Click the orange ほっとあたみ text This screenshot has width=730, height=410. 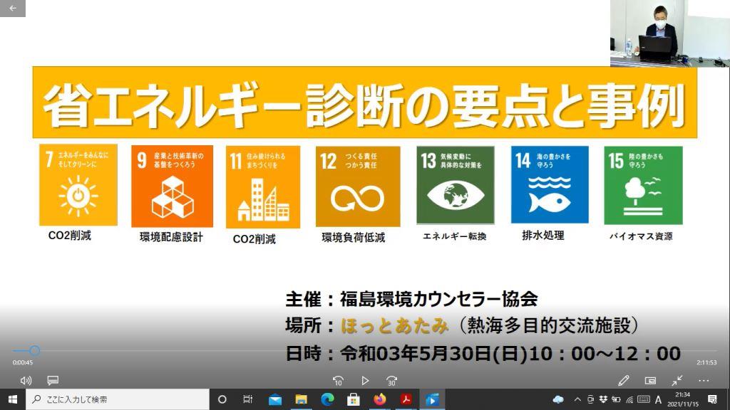pyautogui.click(x=395, y=326)
